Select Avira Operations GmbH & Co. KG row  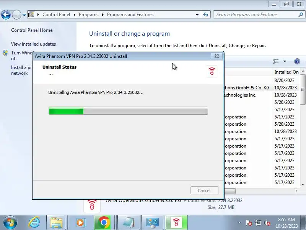(x=262, y=88)
